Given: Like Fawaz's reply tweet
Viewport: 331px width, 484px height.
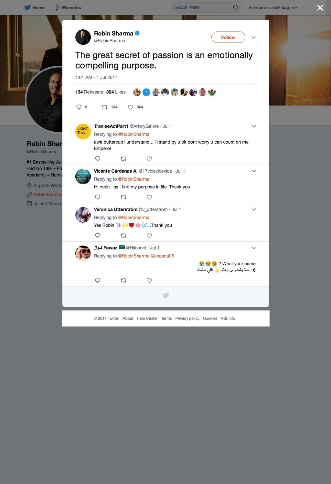Looking at the screenshot, I should tap(149, 280).
